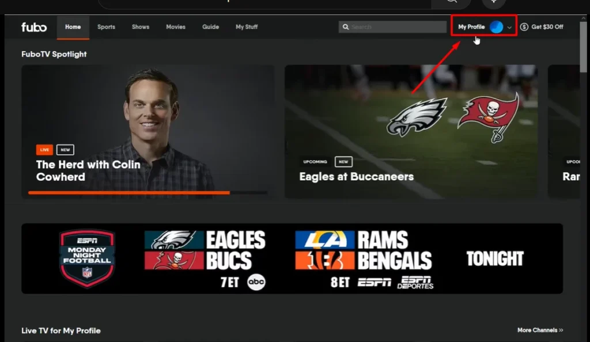590x342 pixels.
Task: Open the My Stuff tab
Action: (x=247, y=27)
